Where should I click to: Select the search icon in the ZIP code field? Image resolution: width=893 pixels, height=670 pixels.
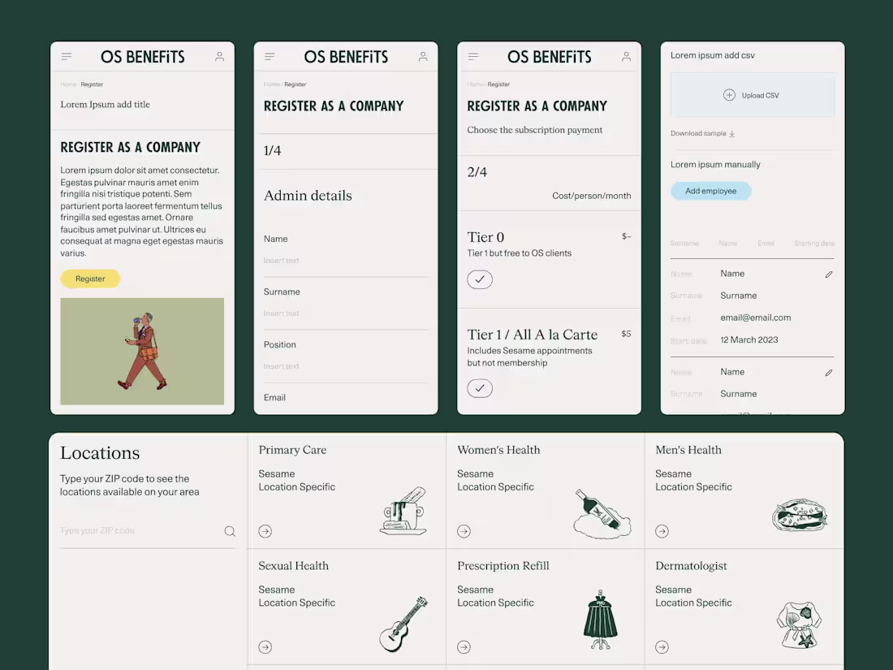[x=230, y=530]
